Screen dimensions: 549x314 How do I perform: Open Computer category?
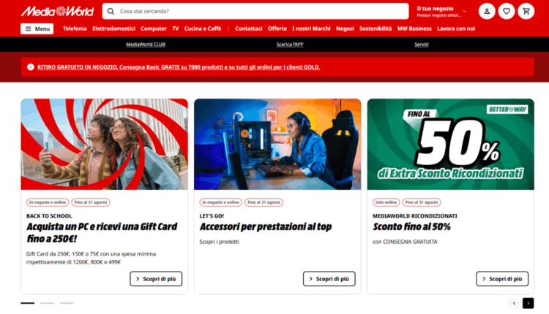tap(154, 28)
